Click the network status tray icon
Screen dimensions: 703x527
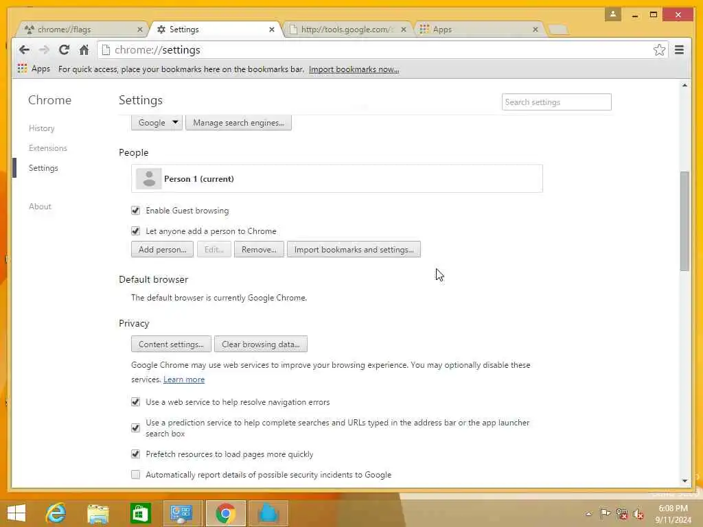tap(622, 513)
